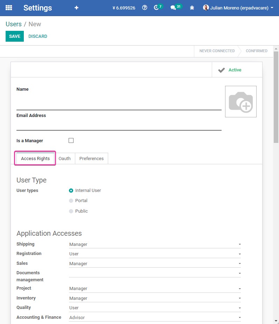Screen dimensions: 279x324
Task: Switch to the Oauth tab
Action: (64, 158)
